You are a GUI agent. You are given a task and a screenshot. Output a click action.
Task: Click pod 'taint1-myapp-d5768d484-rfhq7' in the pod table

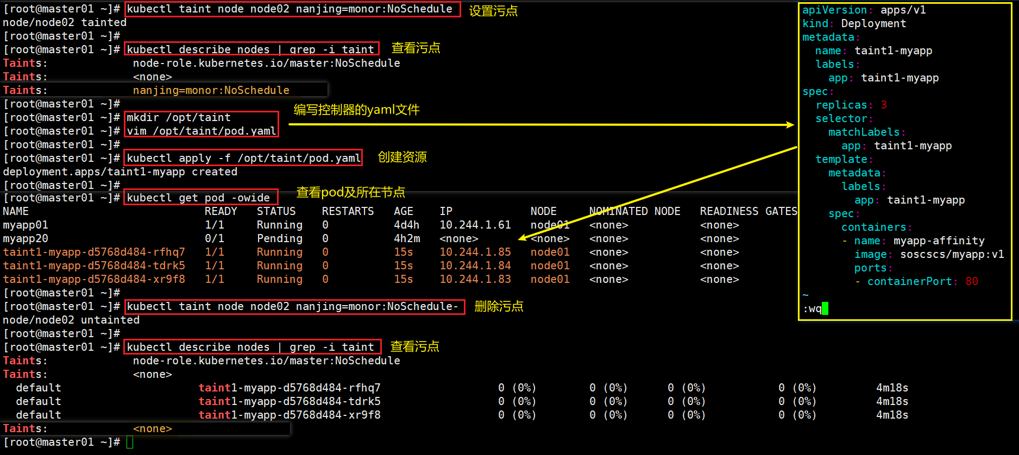point(94,252)
